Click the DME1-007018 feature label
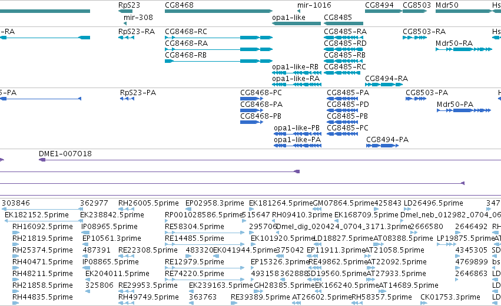The height and width of the screenshot is (306, 501). [65, 154]
